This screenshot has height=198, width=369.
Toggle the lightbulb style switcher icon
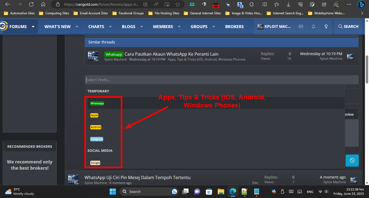pos(326,26)
